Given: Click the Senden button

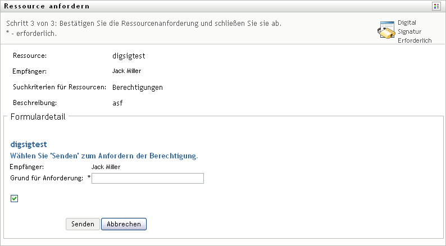Looking at the screenshot, I should pos(83,224).
